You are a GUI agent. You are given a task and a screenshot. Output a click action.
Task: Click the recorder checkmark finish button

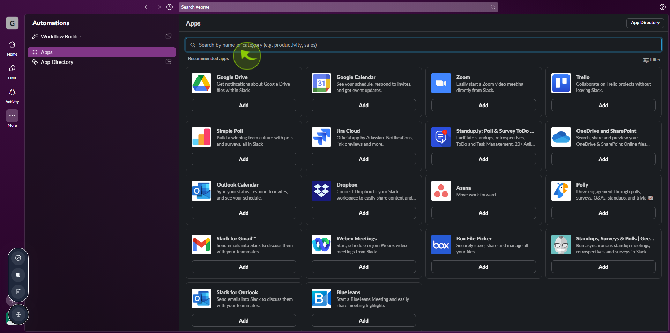tap(18, 258)
